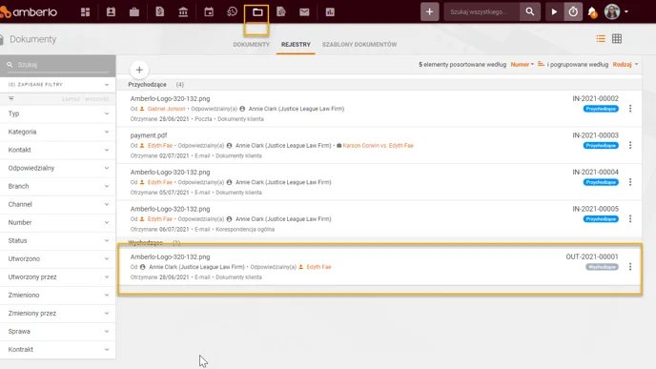Screen dimensions: 656x369
Task: Expand the Number filter
Action: point(58,222)
